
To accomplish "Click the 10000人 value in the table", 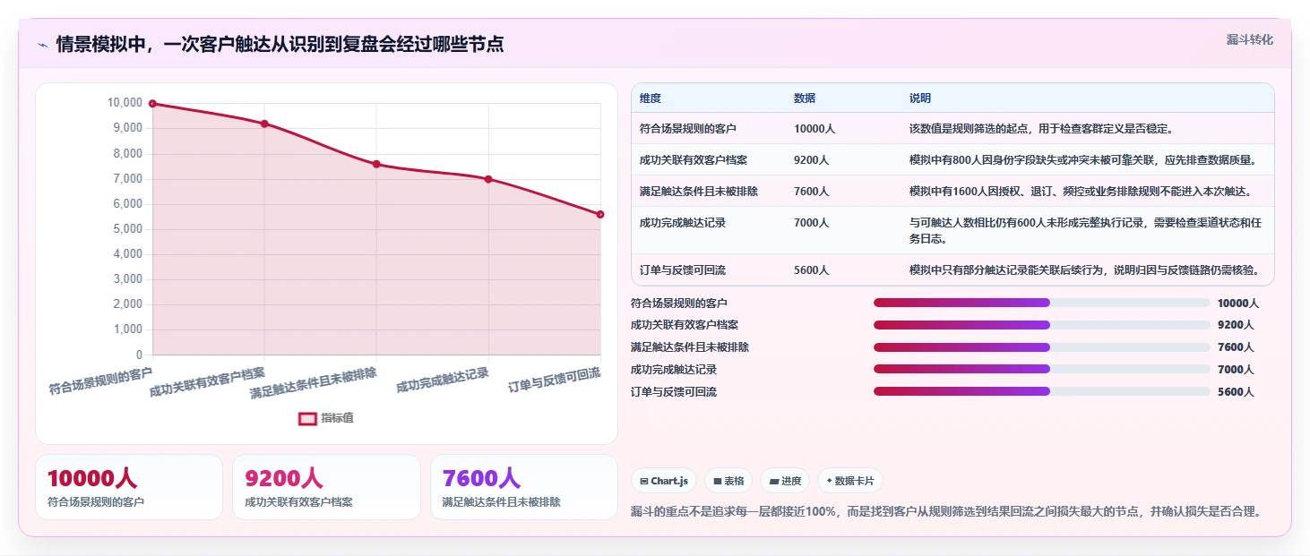I will tap(814, 129).
